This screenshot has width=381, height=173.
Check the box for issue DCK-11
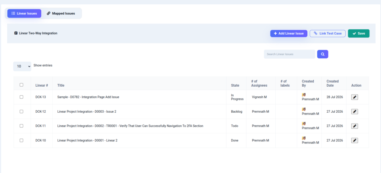click(21, 126)
